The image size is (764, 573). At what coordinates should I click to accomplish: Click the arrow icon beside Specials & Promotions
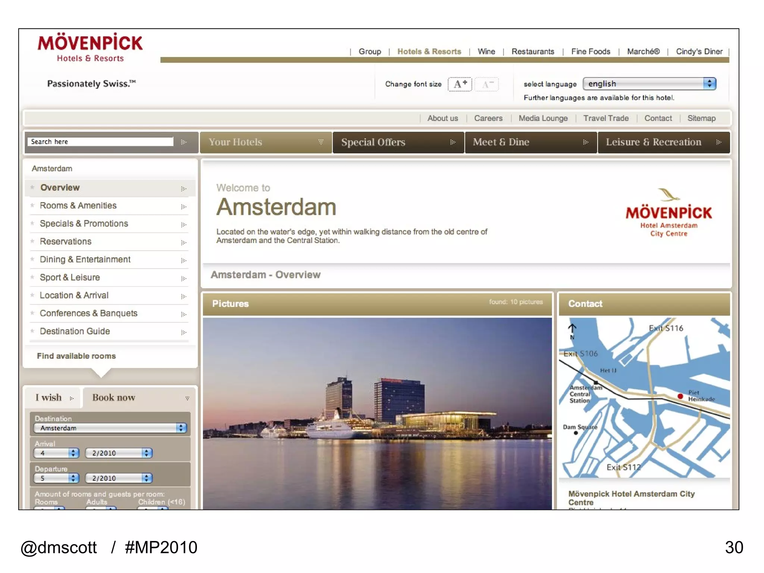pyautogui.click(x=184, y=224)
